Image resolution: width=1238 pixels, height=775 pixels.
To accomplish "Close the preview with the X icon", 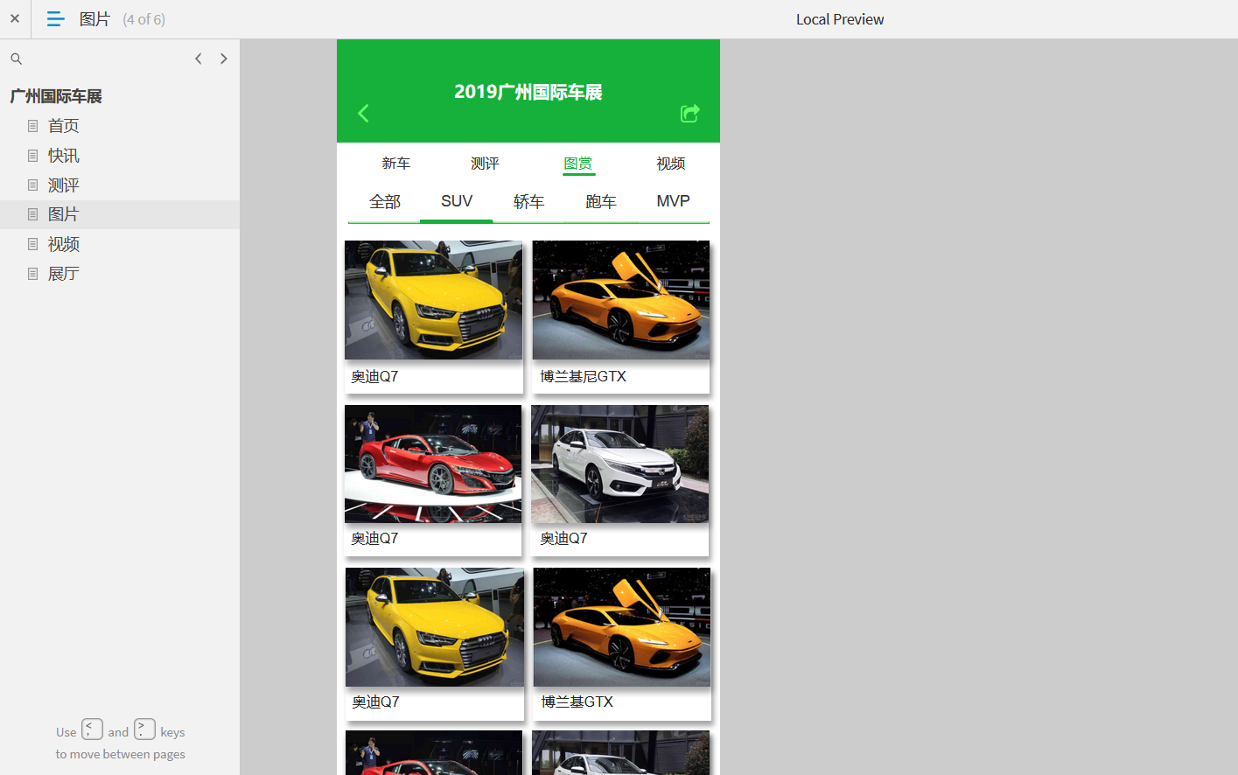I will 15,18.
